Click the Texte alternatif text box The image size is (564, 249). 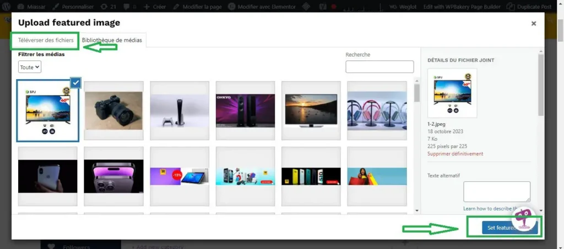(496, 192)
